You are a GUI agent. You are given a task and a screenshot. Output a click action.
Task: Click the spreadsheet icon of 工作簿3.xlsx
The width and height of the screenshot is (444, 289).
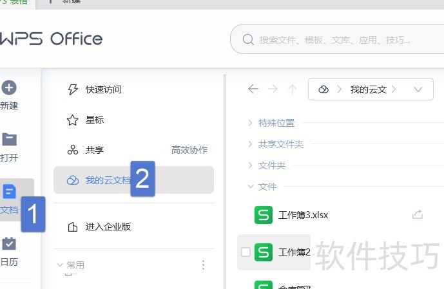264,215
